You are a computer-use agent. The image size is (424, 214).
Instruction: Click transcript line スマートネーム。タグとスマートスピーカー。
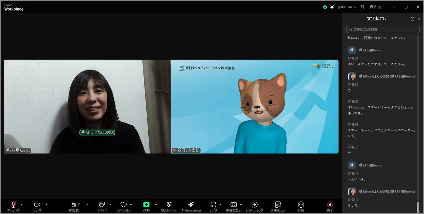point(381,130)
